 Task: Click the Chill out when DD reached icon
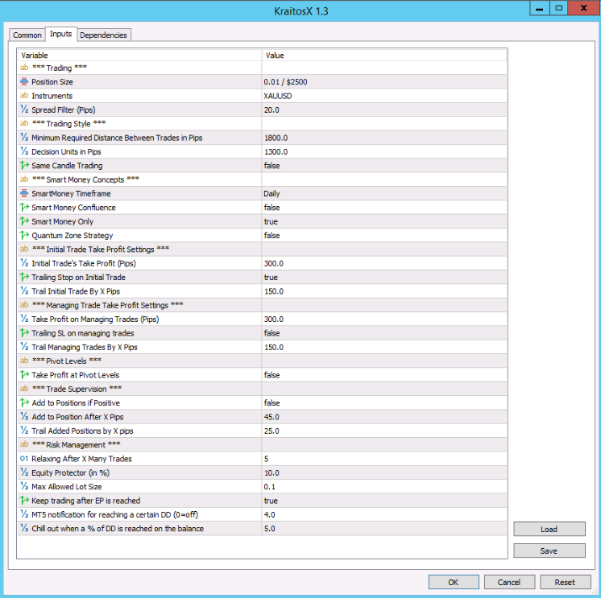[24, 528]
